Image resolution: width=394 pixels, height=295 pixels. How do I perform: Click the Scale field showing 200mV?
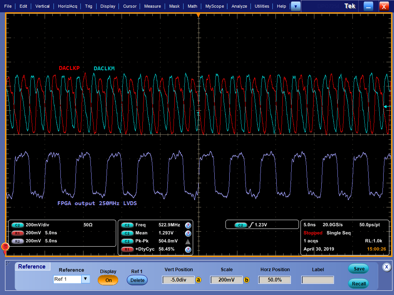[x=226, y=280]
